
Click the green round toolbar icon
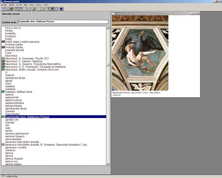click(x=11, y=9)
